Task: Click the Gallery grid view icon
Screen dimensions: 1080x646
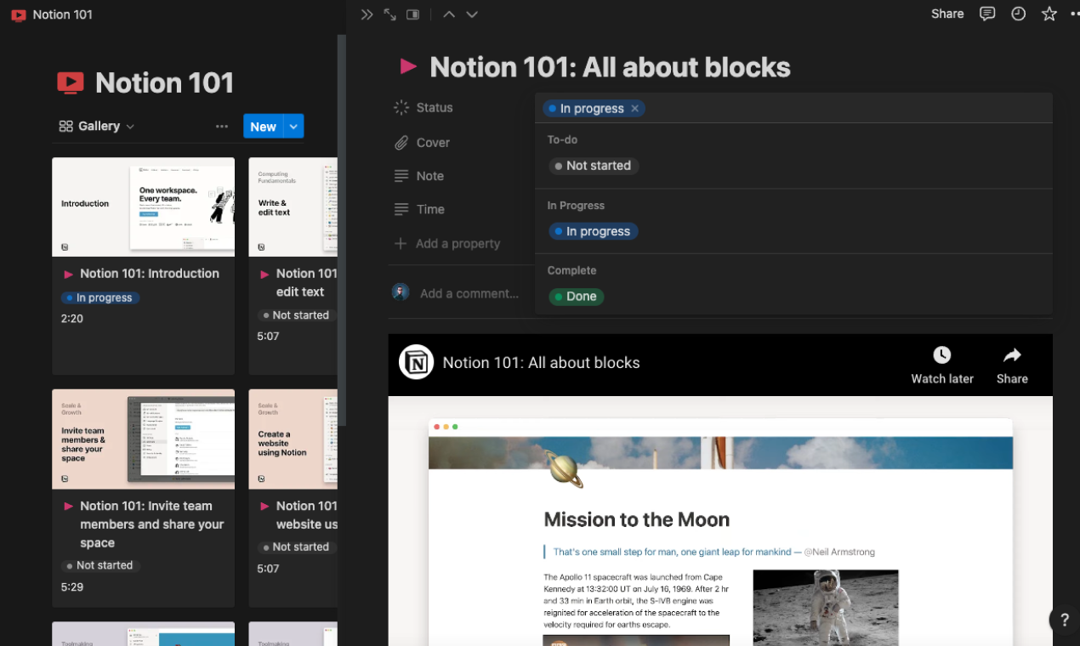Action: (65, 126)
